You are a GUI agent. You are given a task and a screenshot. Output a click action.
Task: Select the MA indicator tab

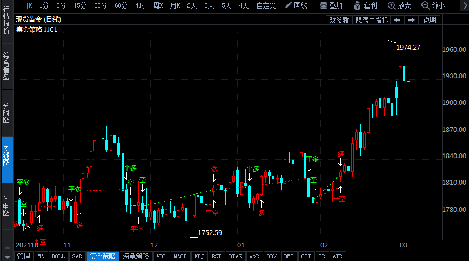pos(41,257)
